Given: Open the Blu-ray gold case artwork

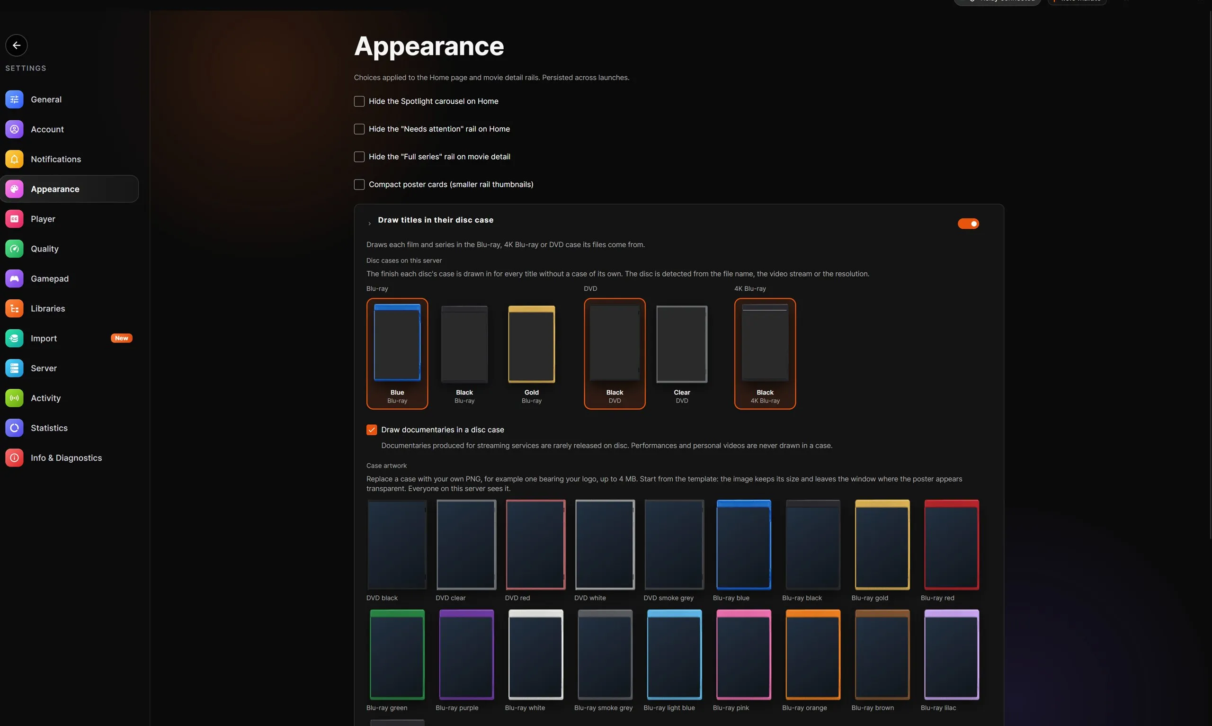Looking at the screenshot, I should coord(882,545).
